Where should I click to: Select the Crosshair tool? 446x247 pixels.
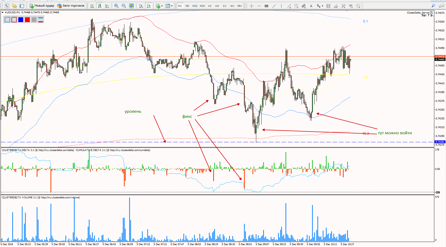click(x=251, y=6)
